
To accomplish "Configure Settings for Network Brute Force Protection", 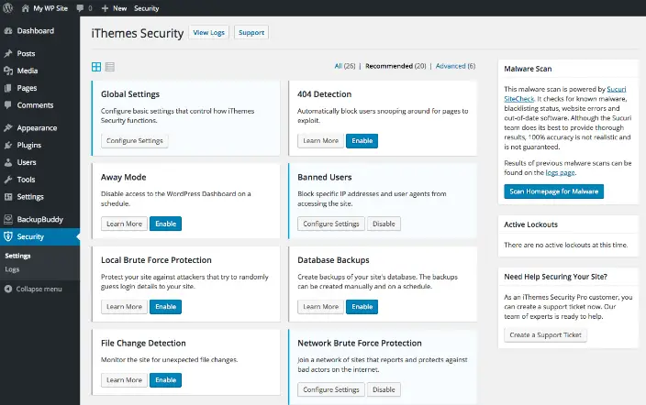I will point(331,389).
